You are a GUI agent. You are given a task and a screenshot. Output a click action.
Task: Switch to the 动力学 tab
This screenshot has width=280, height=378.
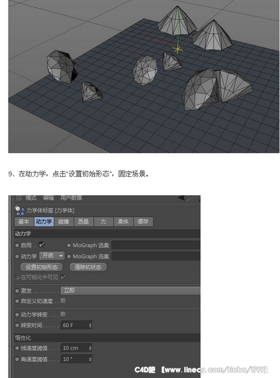(44, 222)
